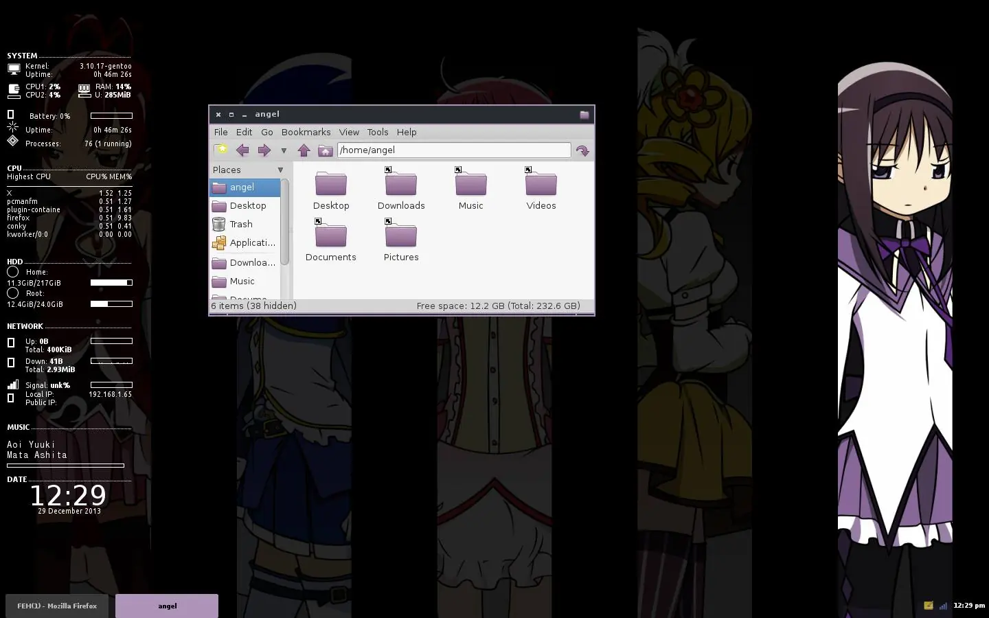Screen dimensions: 989x618
Task: Click the "29 December 2013" date text
Action: pos(69,512)
